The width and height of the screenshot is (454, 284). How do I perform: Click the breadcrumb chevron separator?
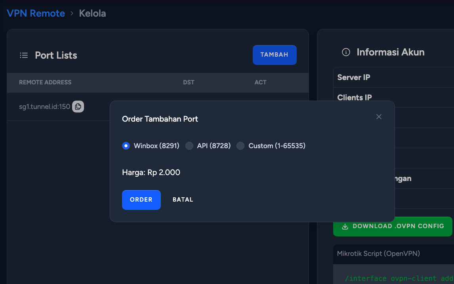click(x=72, y=13)
